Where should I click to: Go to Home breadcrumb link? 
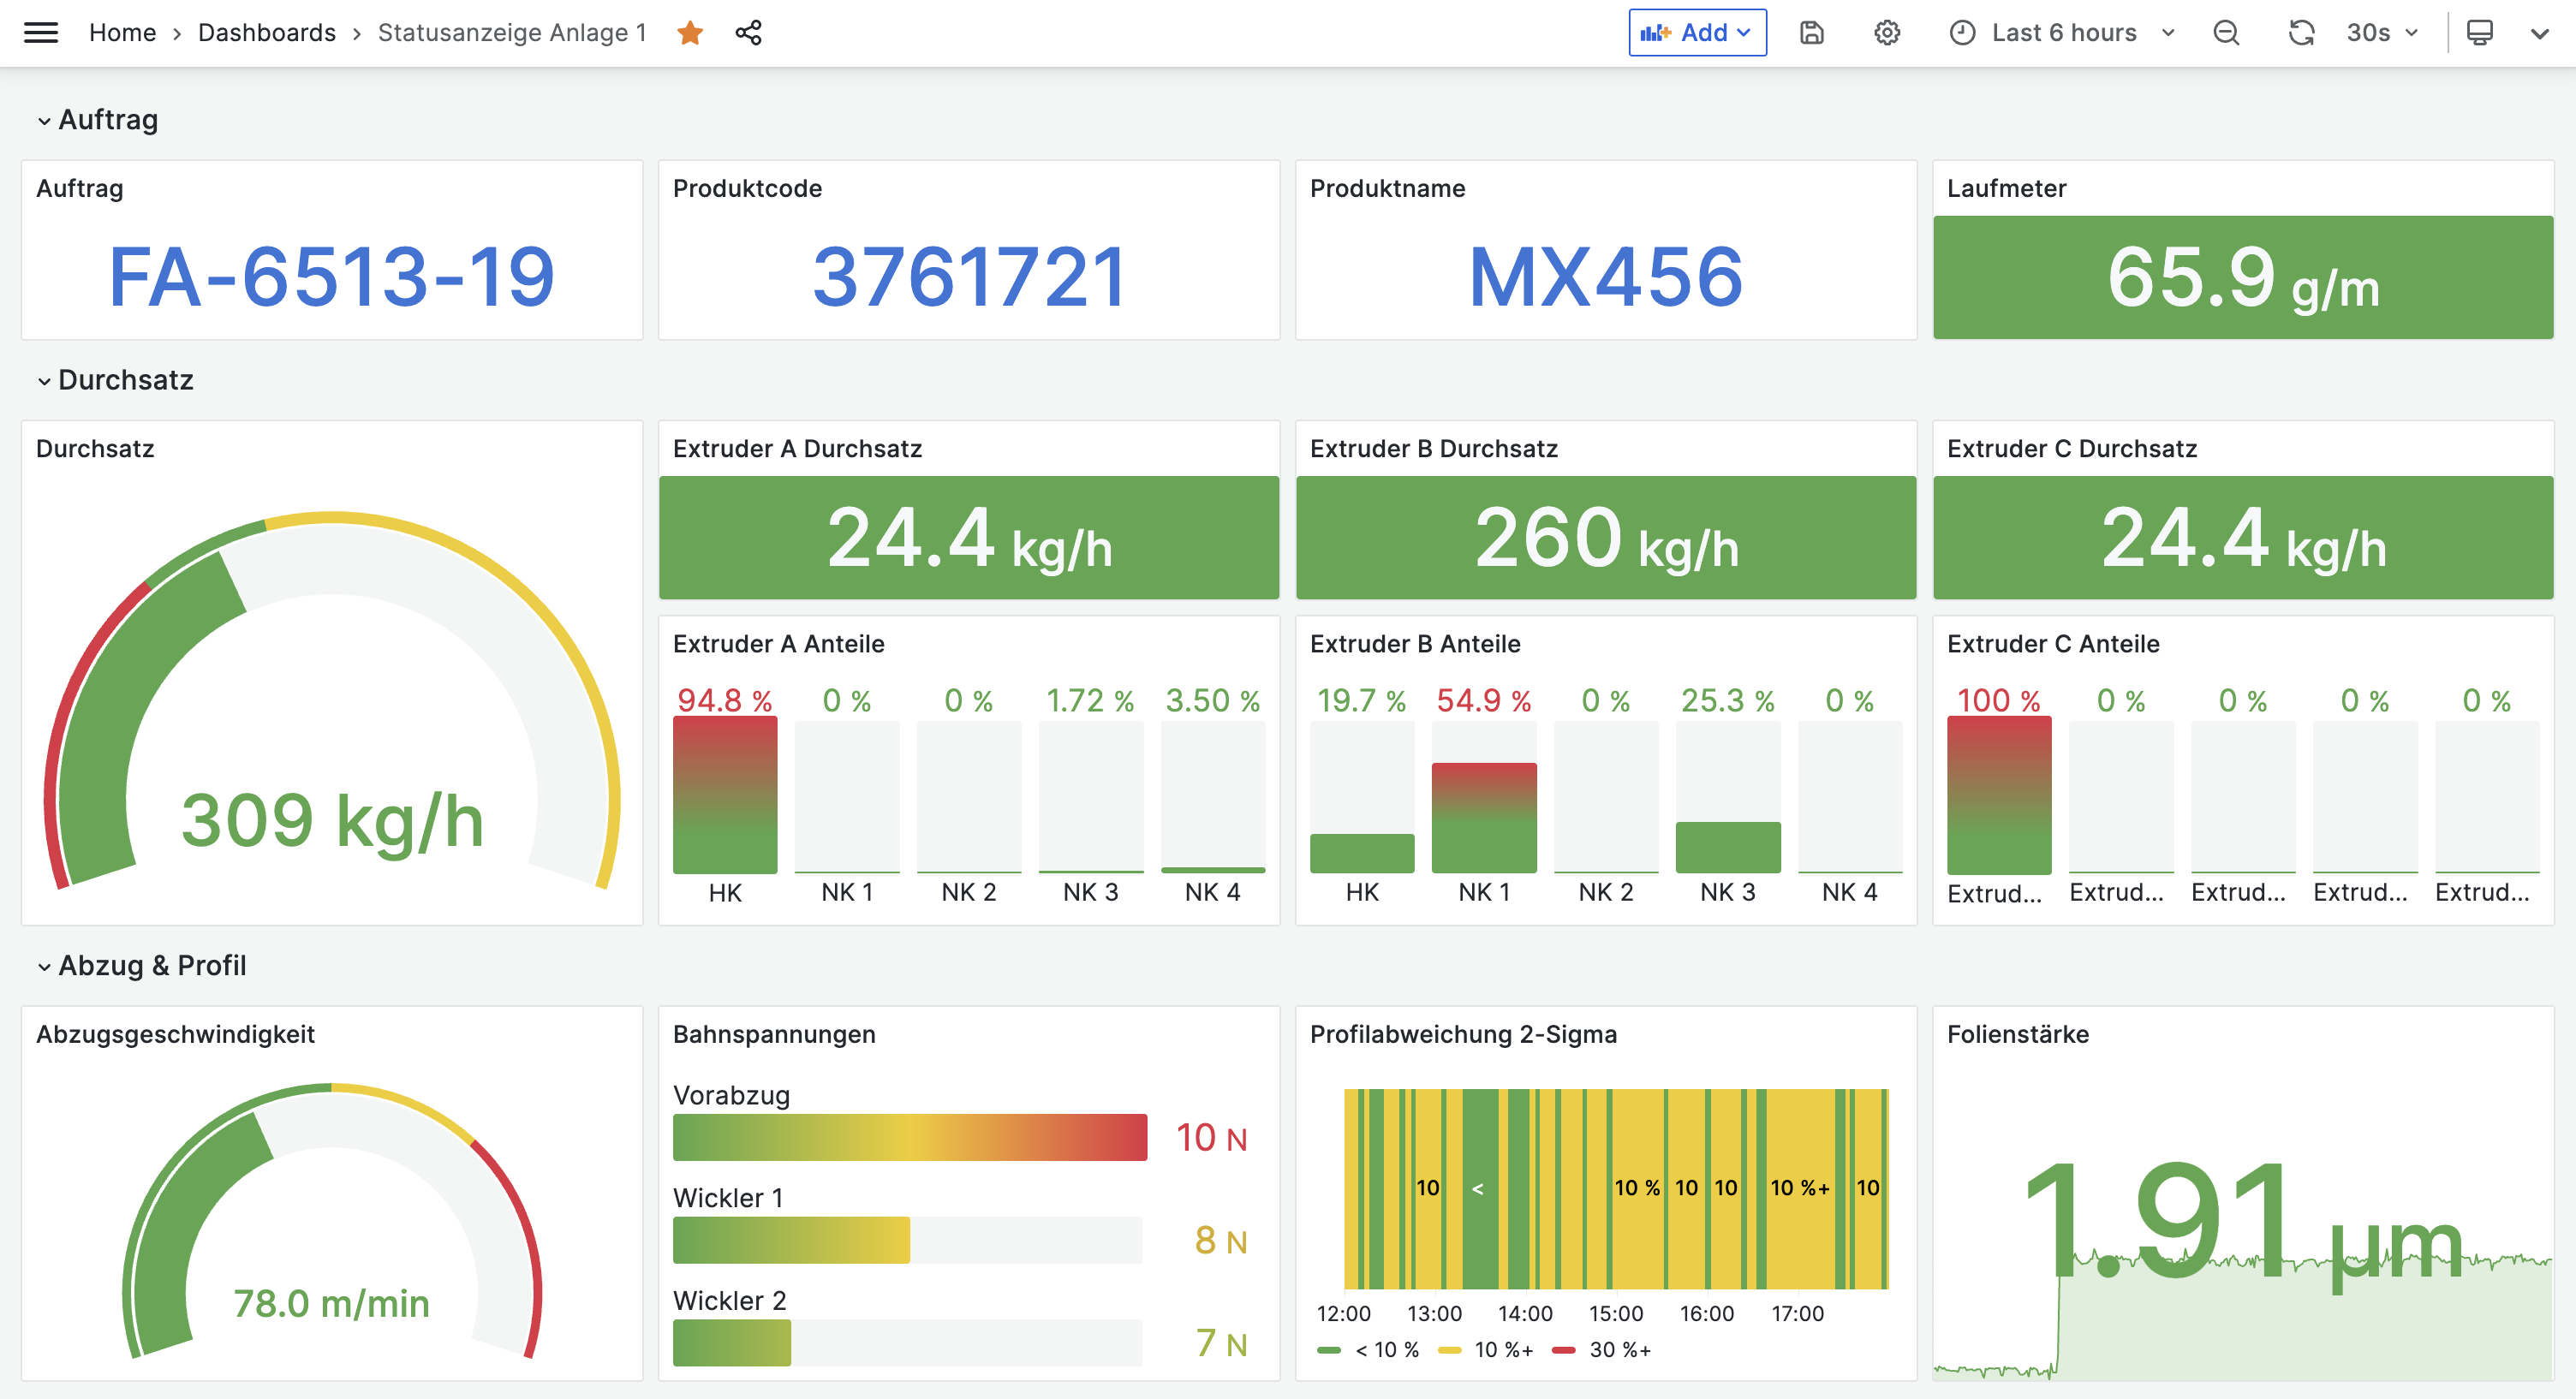[122, 33]
